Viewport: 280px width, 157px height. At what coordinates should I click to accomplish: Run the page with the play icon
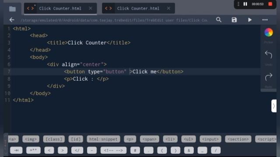pyautogui.click(x=250, y=20)
